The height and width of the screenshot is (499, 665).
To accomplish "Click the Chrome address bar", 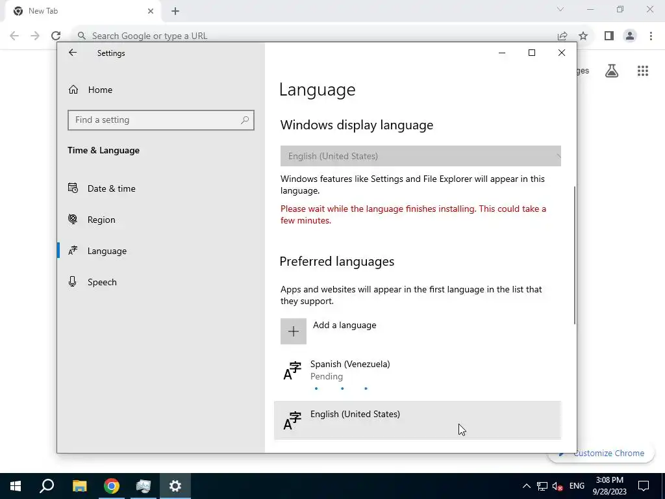I will (314, 36).
